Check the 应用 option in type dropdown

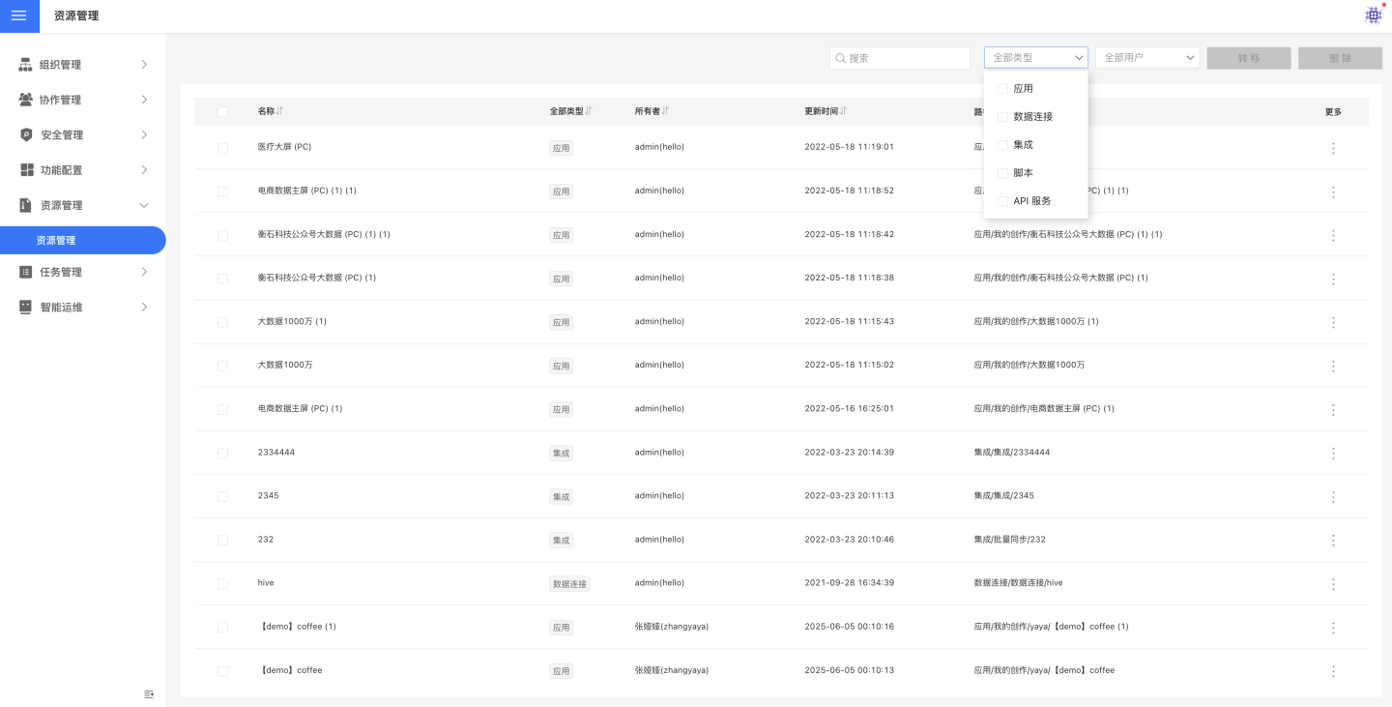[x=1002, y=89]
